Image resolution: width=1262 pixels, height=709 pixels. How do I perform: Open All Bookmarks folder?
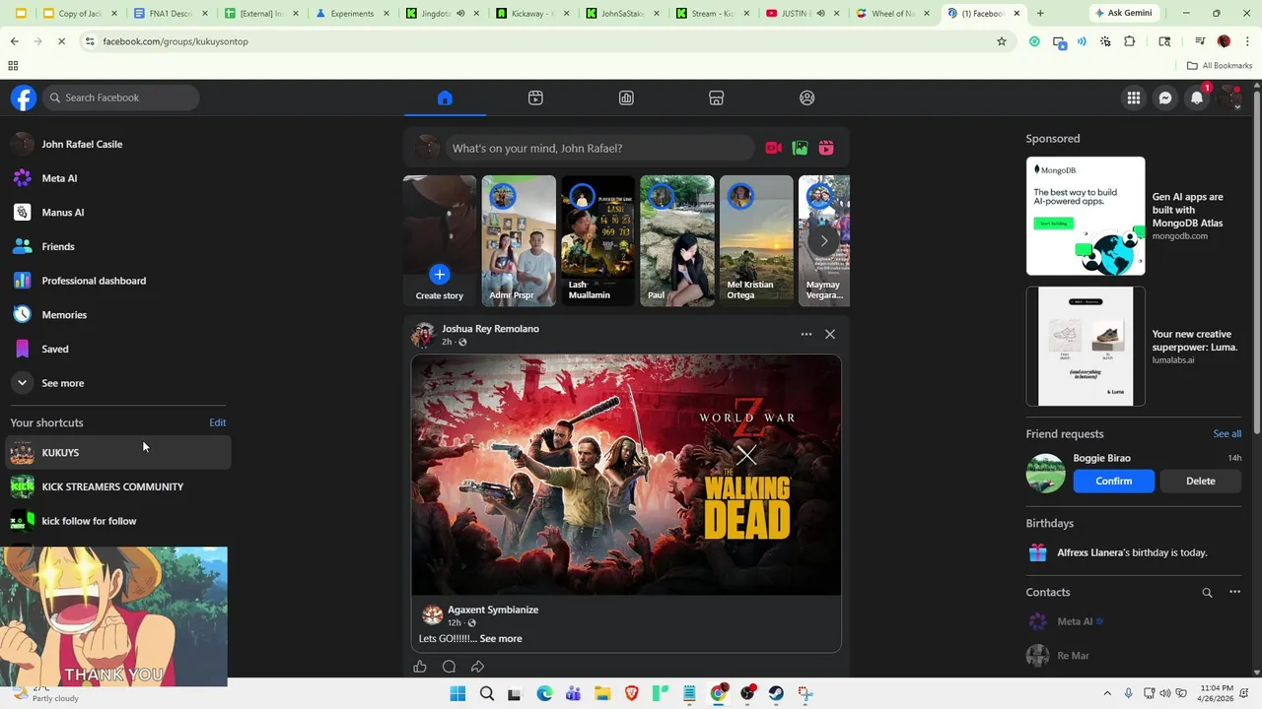1220,66
